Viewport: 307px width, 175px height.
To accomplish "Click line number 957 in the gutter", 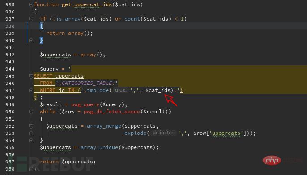I will (x=10, y=162).
